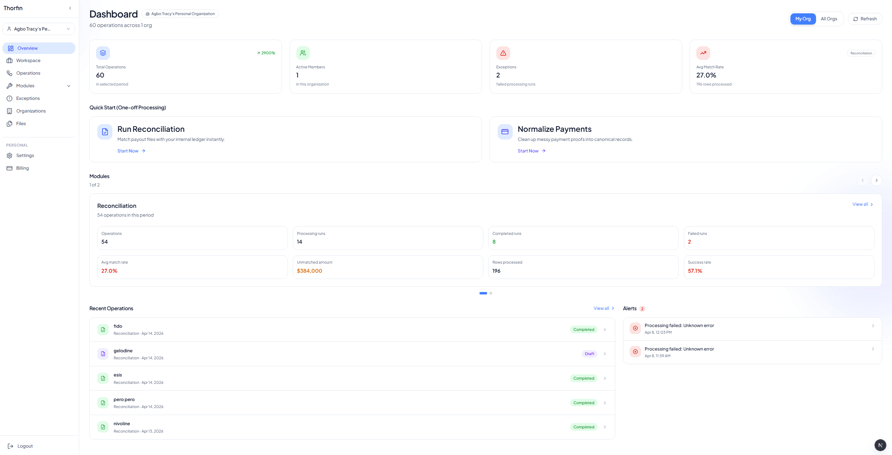Viewport: 892px width, 455px height.
Task: Go to next module with right arrow
Action: [x=876, y=180]
